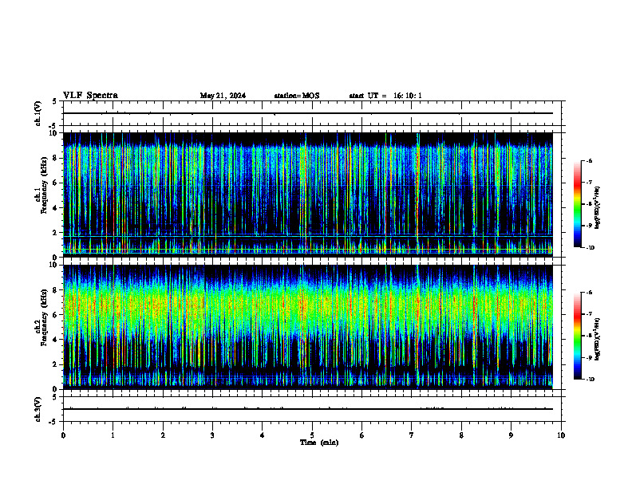Click the "ch.1(V)" axis label

click(38, 113)
